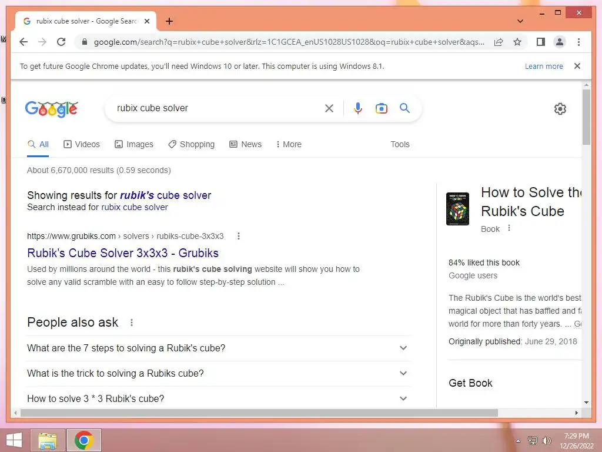Toggle the Chrome side panel
The width and height of the screenshot is (602, 452).
pyautogui.click(x=541, y=42)
